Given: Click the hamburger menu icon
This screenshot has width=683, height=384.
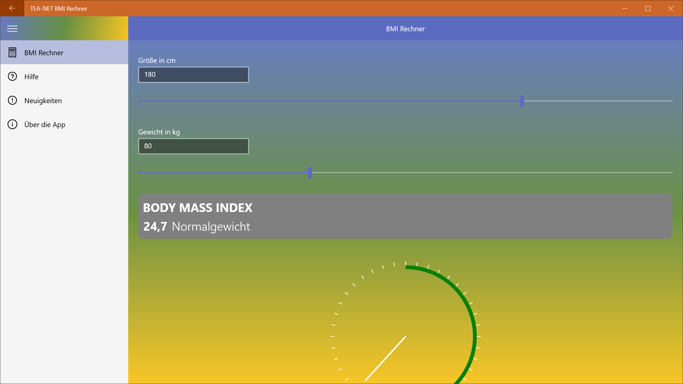Looking at the screenshot, I should coord(12,29).
